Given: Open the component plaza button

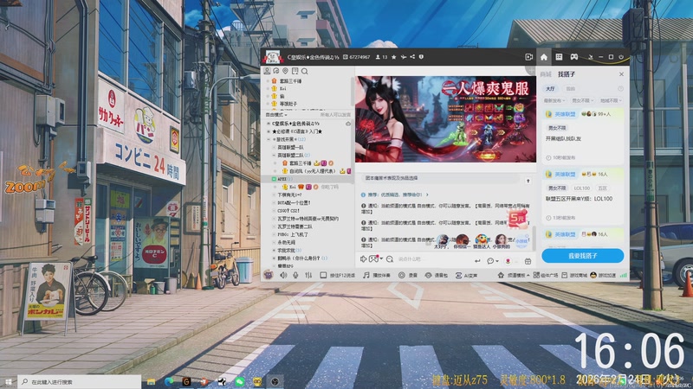Looking at the screenshot, I should click(x=546, y=275).
